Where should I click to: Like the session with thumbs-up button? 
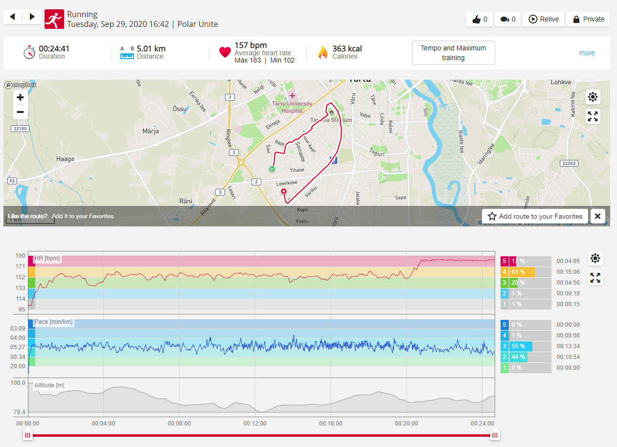[480, 19]
